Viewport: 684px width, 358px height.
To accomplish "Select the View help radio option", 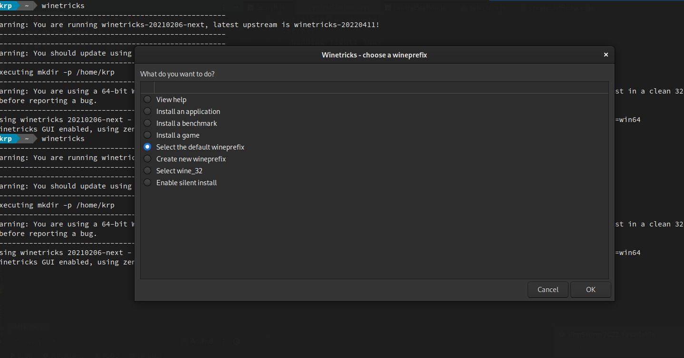I will coord(147,100).
